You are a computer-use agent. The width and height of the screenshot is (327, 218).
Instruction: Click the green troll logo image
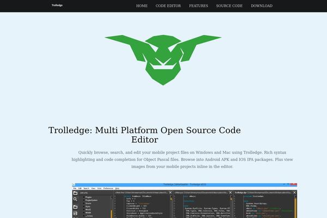[163, 60]
